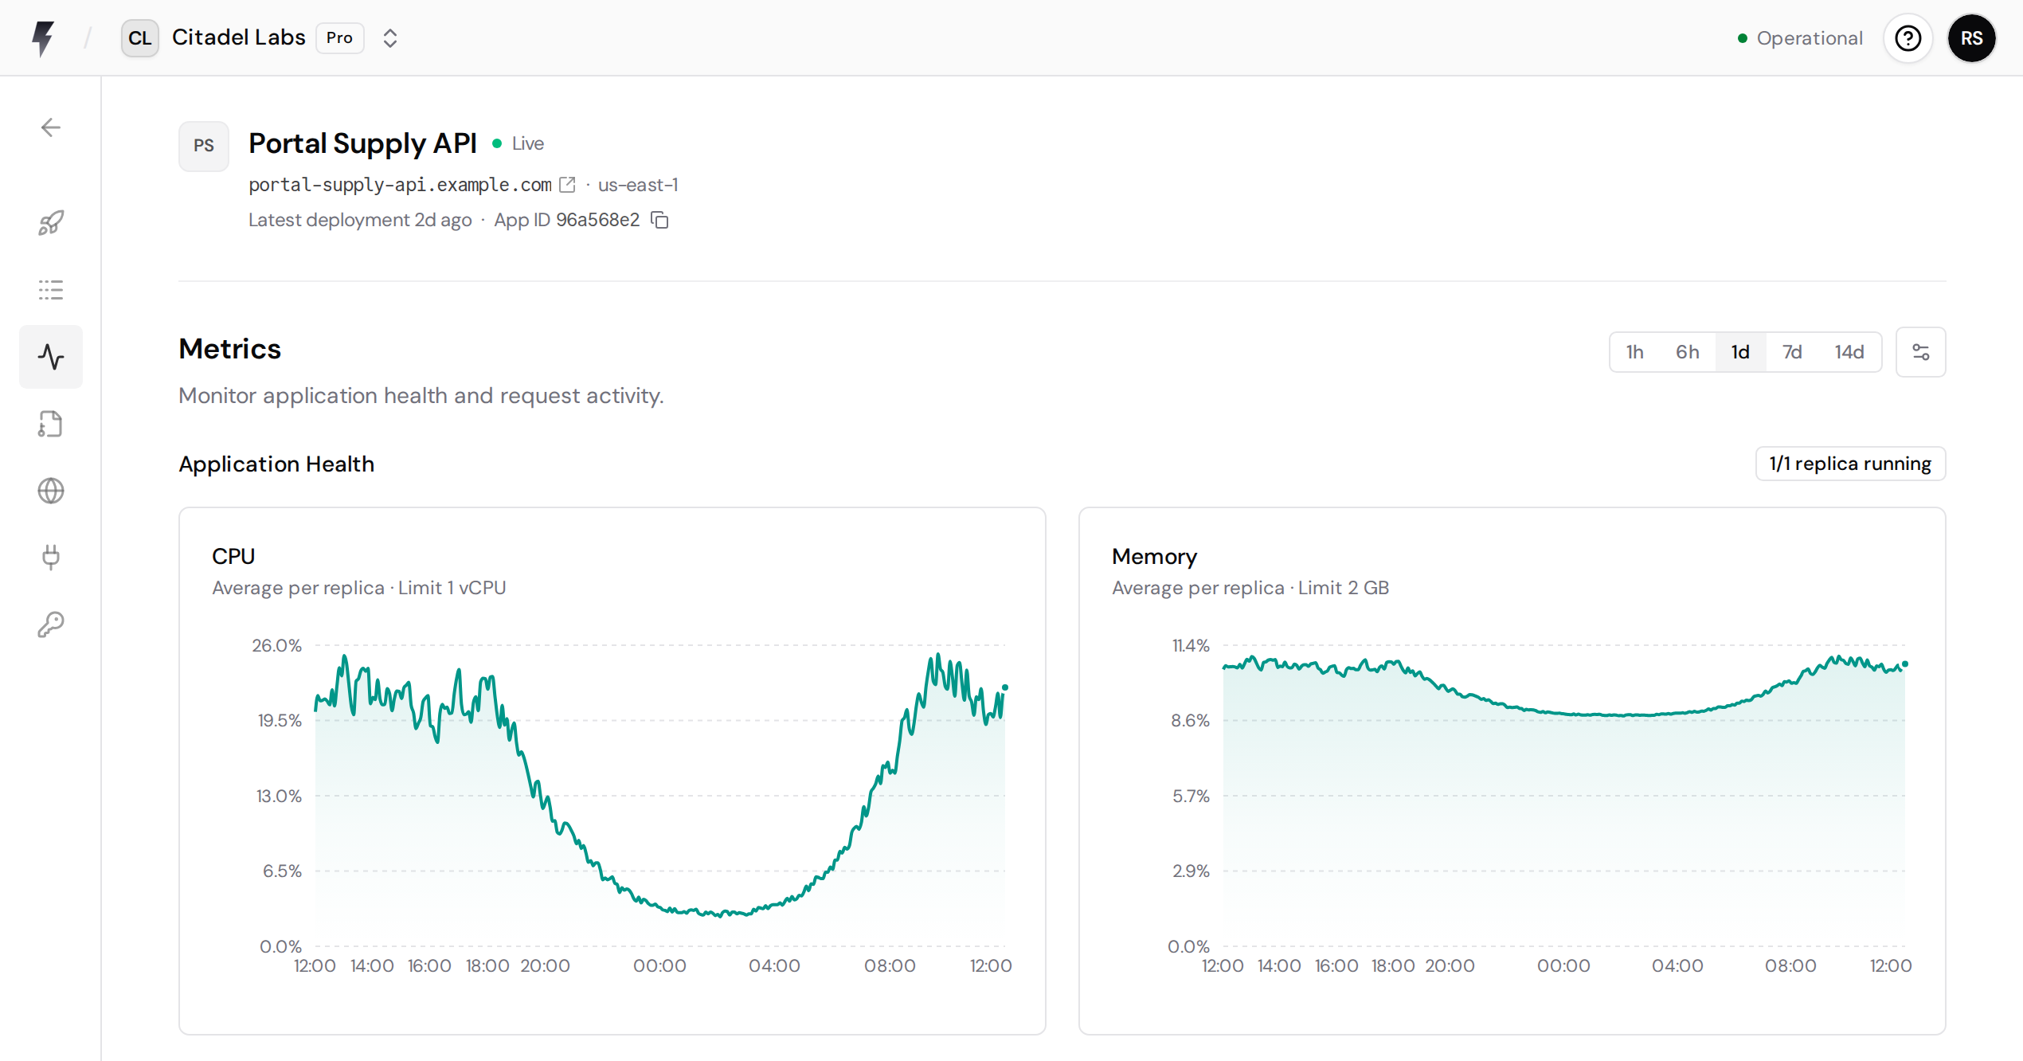This screenshot has width=2023, height=1061.
Task: Click the latest CPU data point marker
Action: [1005, 687]
